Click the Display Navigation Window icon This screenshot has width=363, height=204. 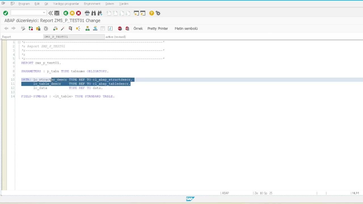point(95,28)
